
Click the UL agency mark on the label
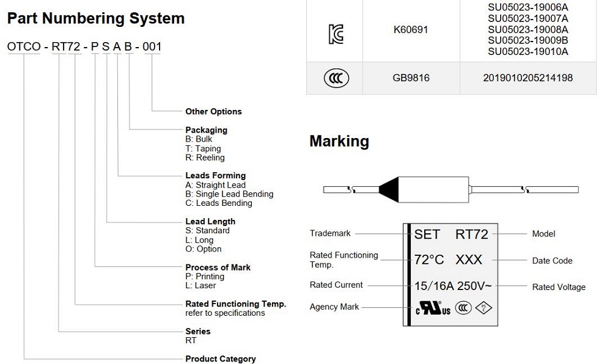coord(433,308)
